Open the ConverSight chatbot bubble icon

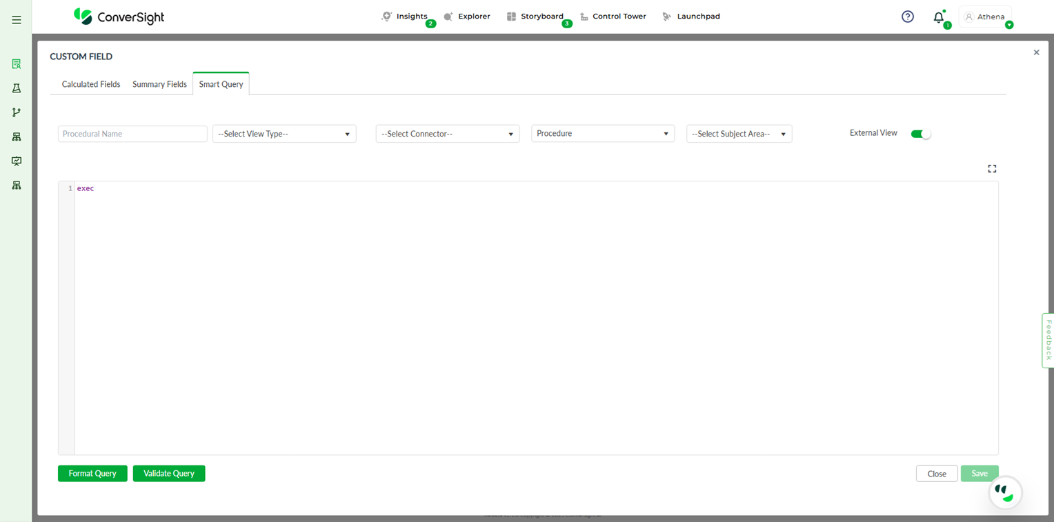(1005, 493)
